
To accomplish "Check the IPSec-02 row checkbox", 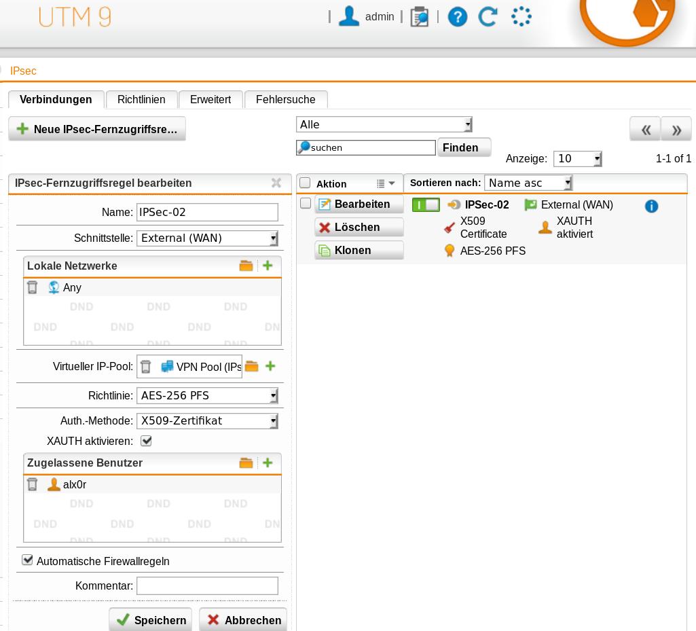I will pos(306,203).
